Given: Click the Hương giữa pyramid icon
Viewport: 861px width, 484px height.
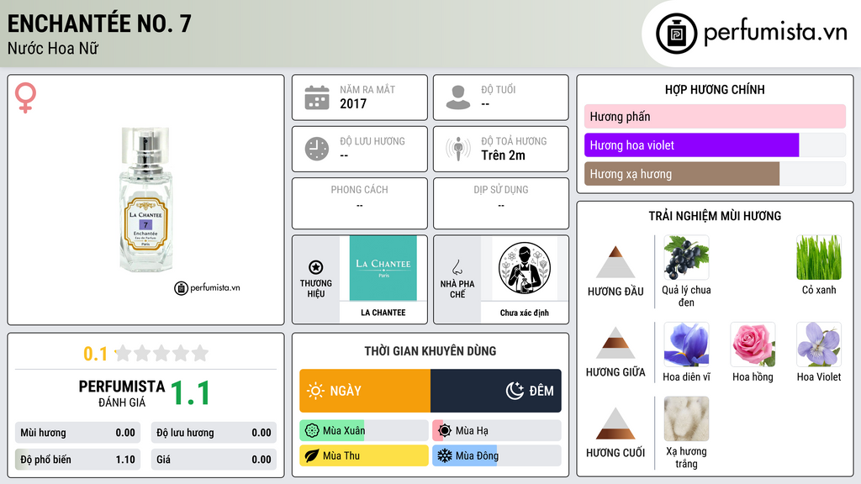Looking at the screenshot, I should (615, 343).
